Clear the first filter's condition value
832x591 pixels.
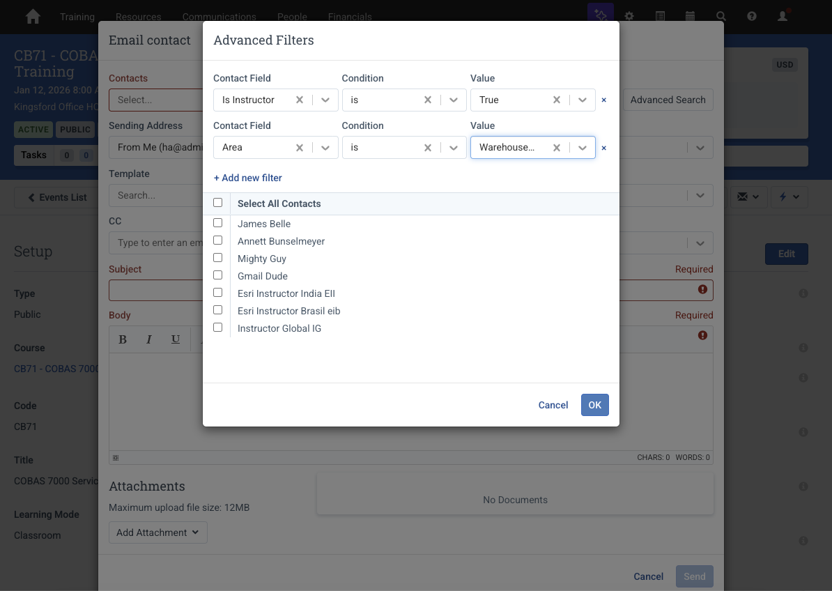[x=428, y=100]
